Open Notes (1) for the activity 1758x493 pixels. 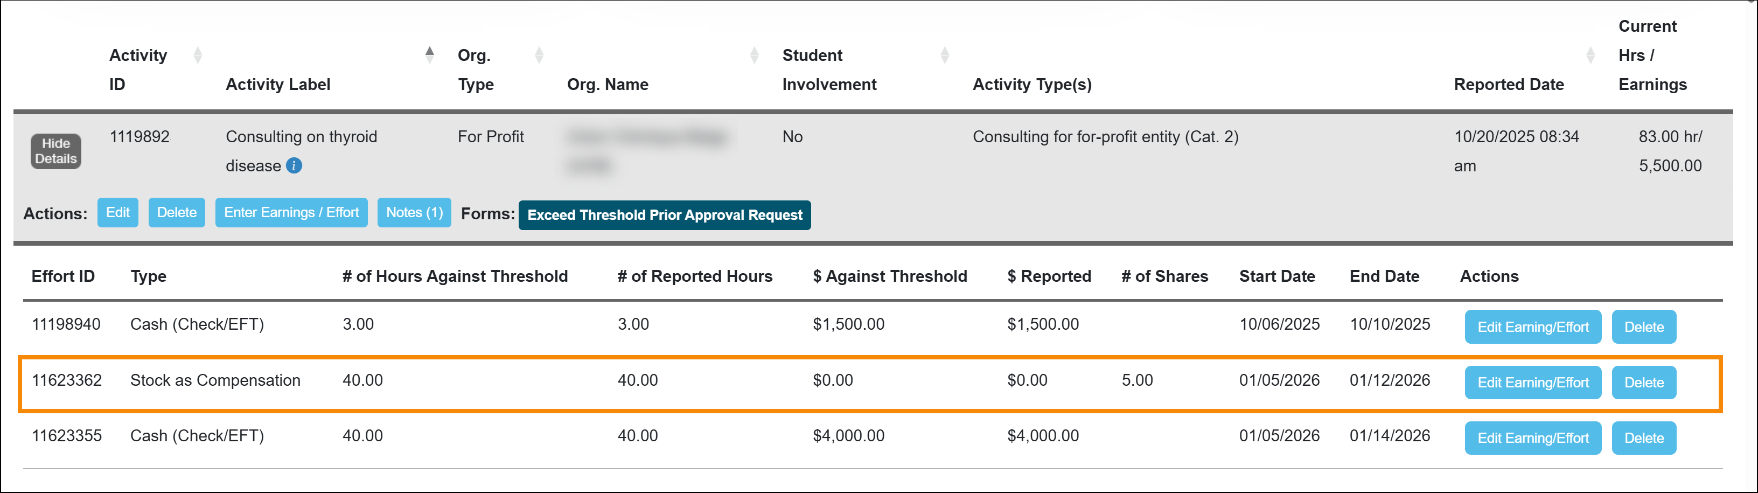coord(414,212)
